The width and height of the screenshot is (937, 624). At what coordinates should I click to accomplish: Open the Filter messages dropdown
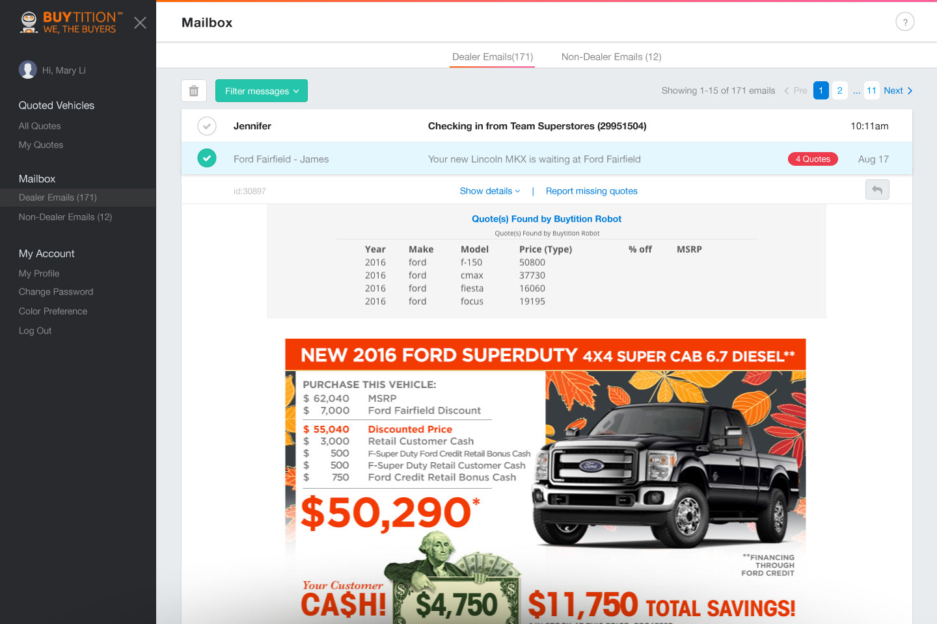click(262, 91)
